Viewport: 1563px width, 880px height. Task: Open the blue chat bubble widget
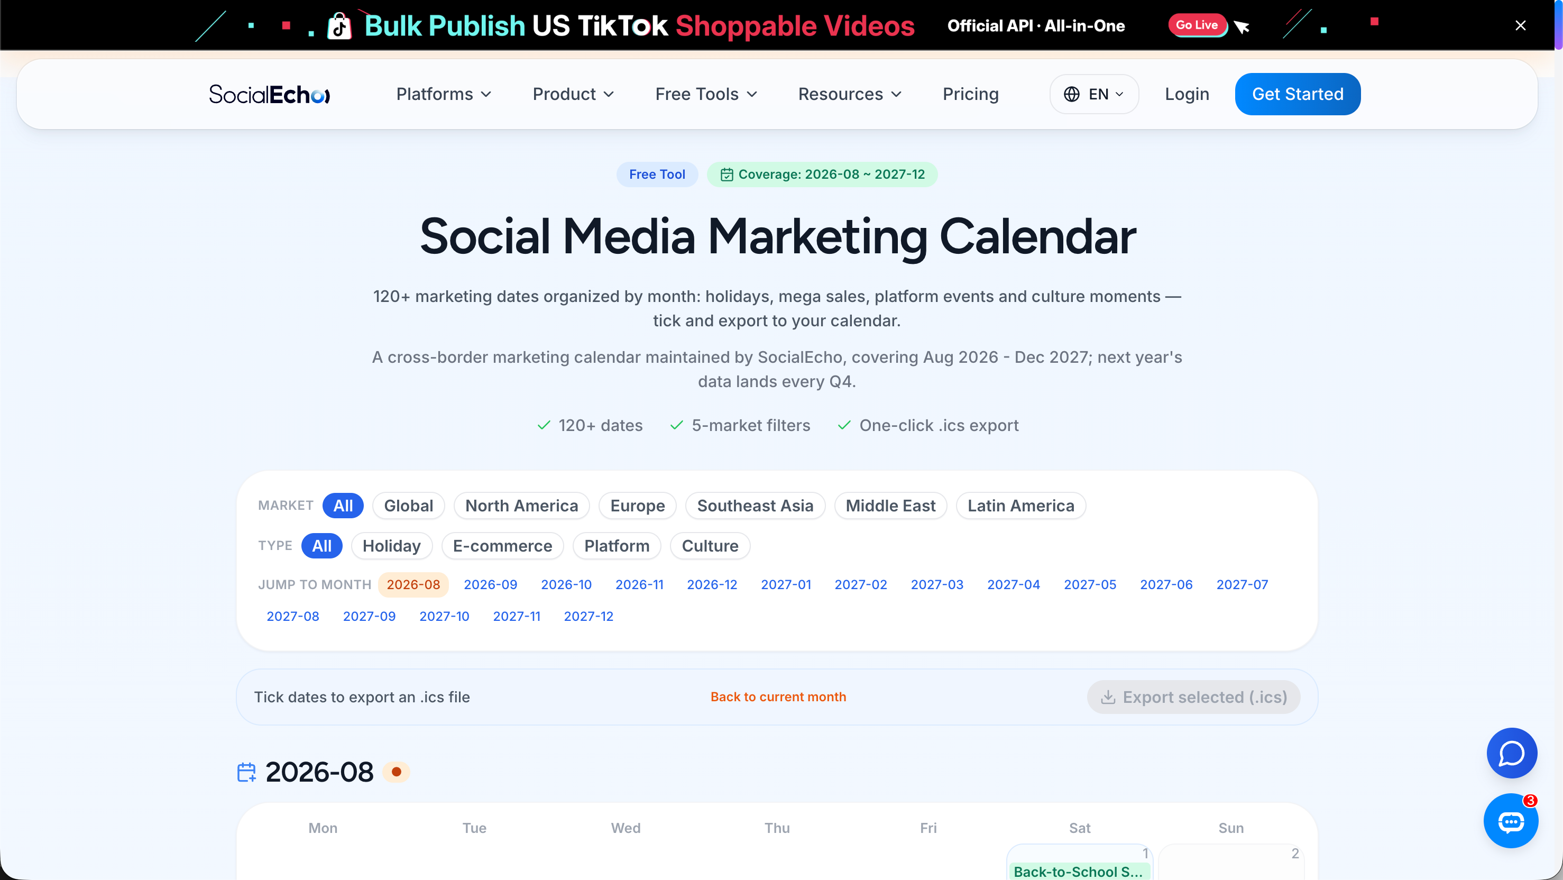[1511, 753]
